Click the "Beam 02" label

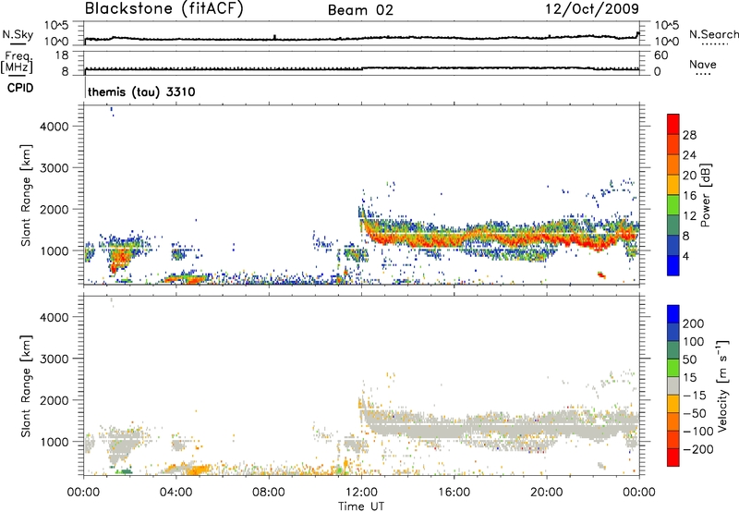click(x=360, y=10)
